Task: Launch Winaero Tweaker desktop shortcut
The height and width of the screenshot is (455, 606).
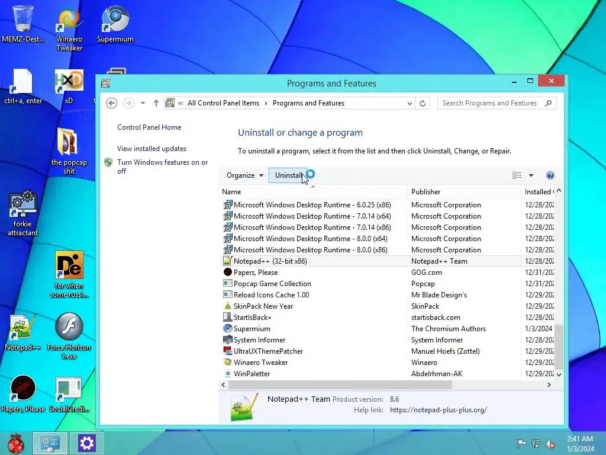Action: pyautogui.click(x=69, y=28)
